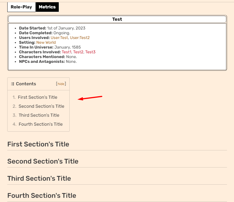Jump to Second Section's Title in contents
Screen dimensions: 234x202
tap(41, 106)
